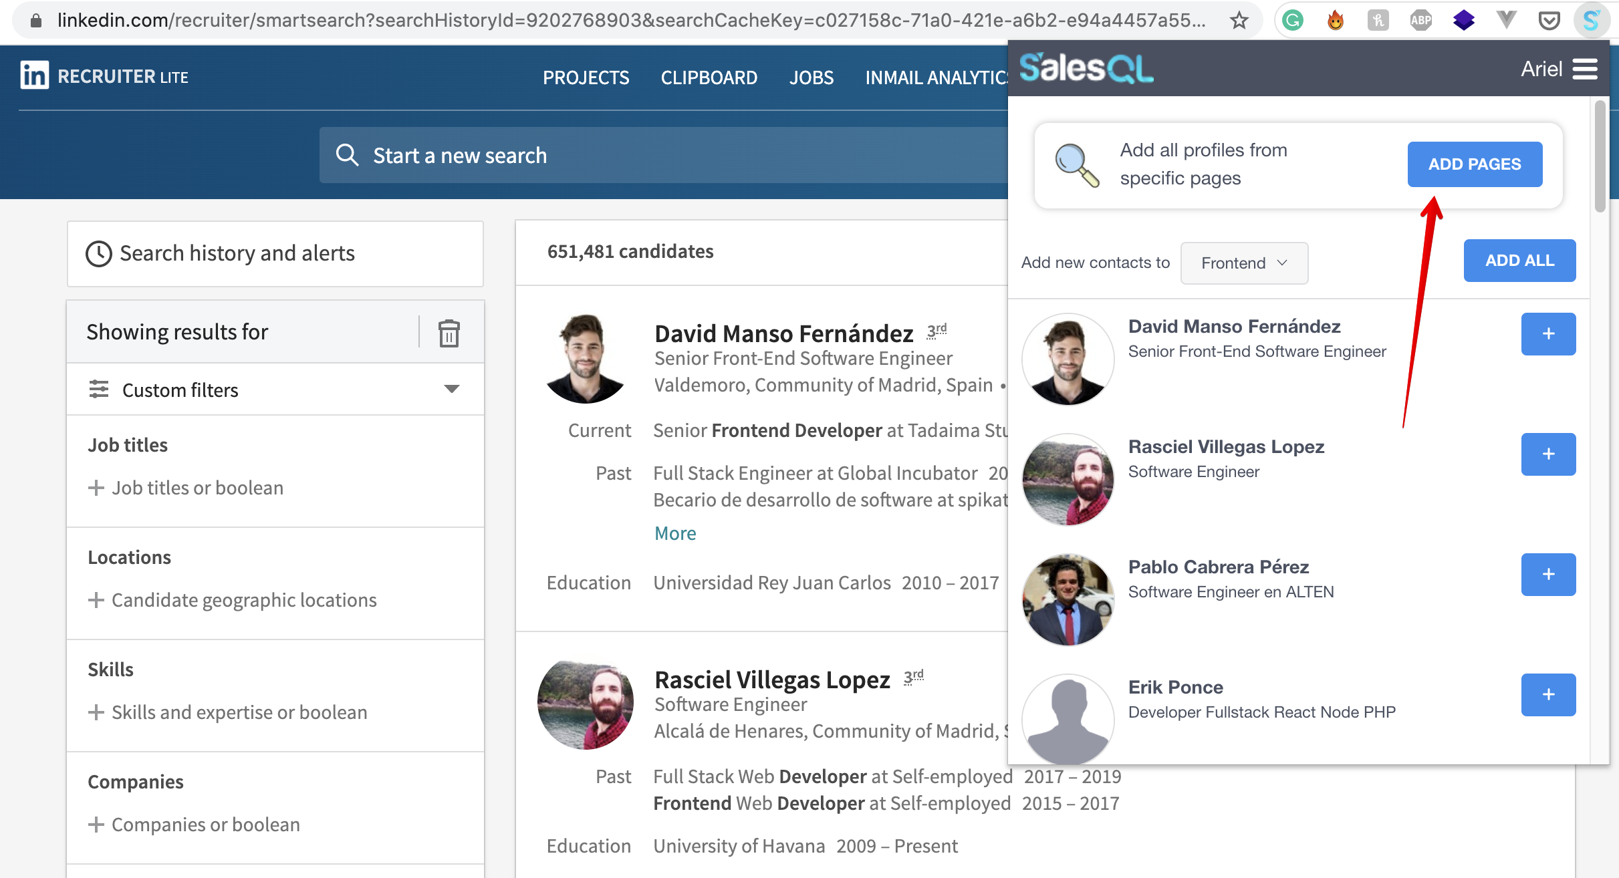Open the Pocket extension icon
The height and width of the screenshot is (878, 1619).
pos(1549,21)
